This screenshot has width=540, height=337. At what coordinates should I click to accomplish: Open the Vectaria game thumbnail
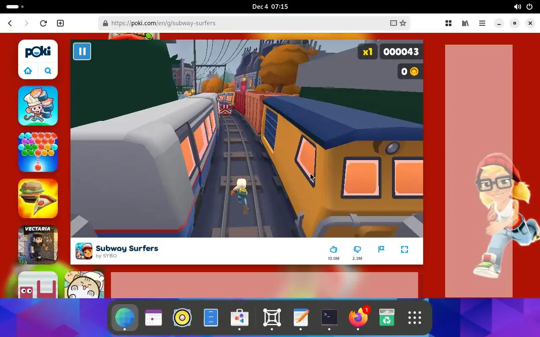[38, 245]
